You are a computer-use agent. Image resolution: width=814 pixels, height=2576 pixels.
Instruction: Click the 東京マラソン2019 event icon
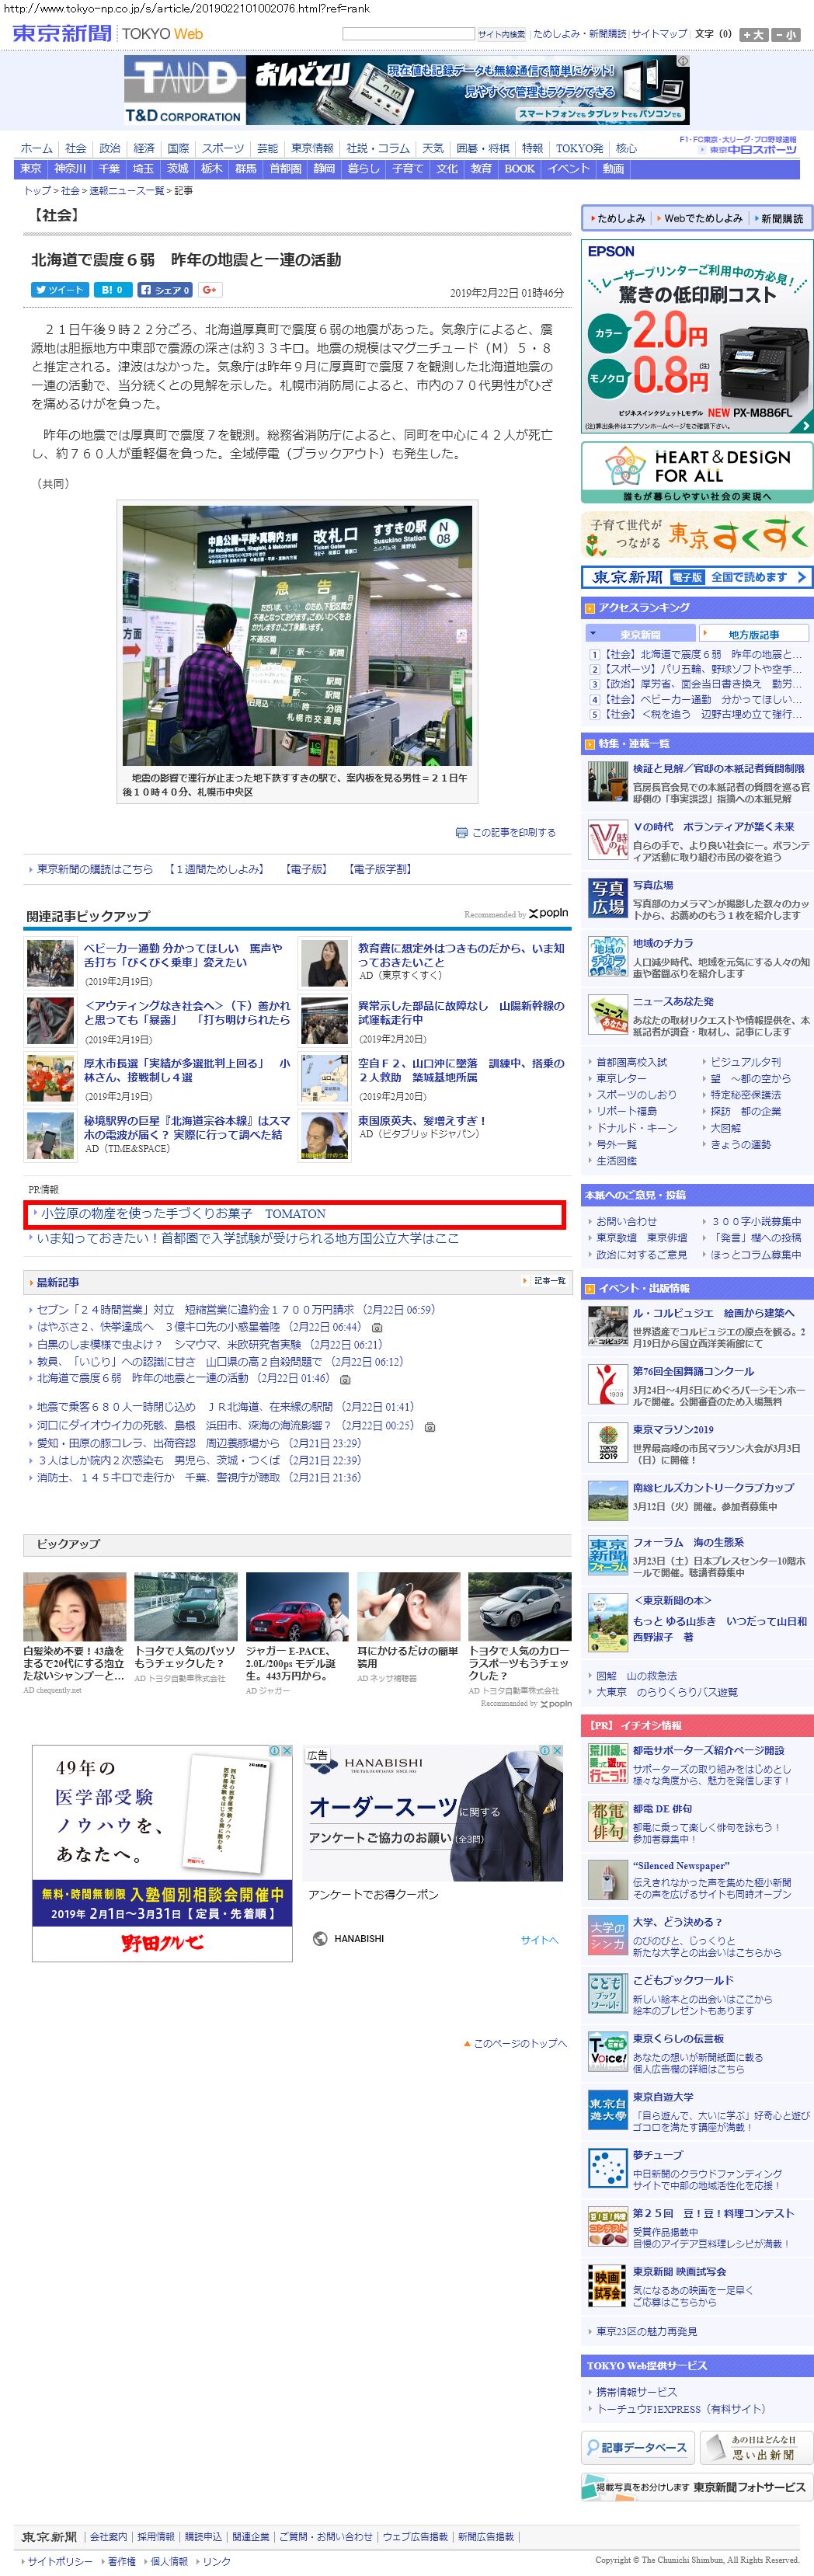607,1443
